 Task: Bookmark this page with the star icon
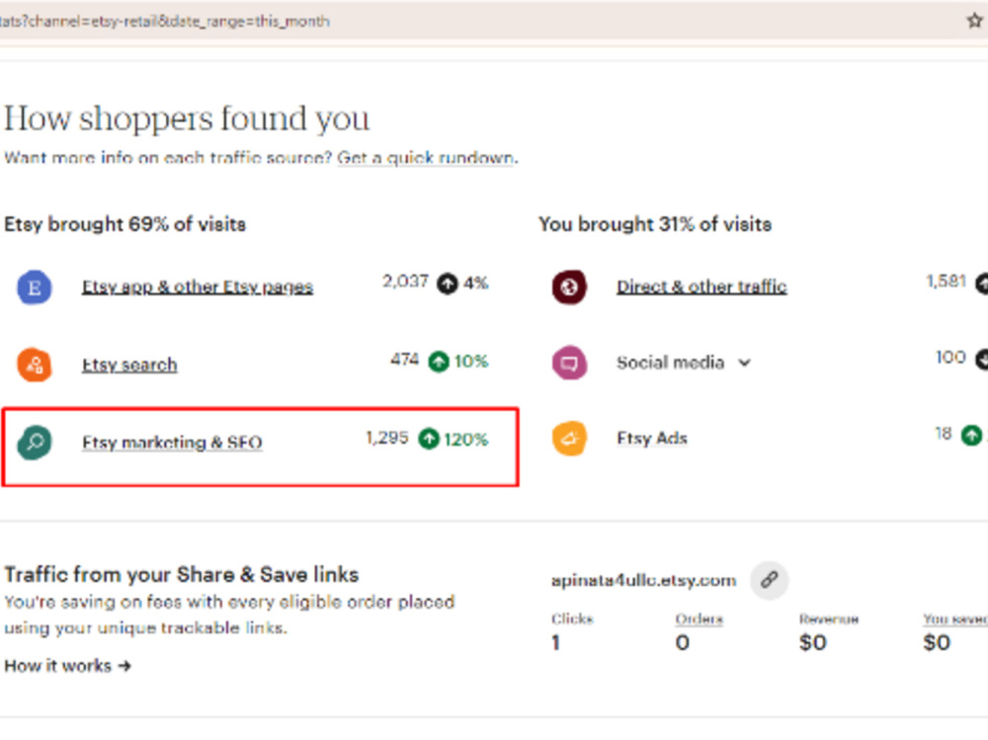tap(975, 21)
